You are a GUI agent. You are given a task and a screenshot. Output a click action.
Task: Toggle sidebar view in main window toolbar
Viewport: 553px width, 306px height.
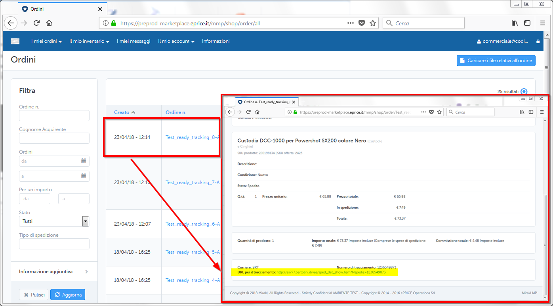coord(527,23)
